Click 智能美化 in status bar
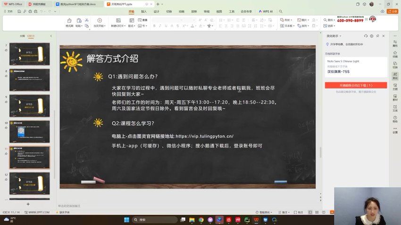The width and height of the screenshot is (401, 225). [264, 212]
